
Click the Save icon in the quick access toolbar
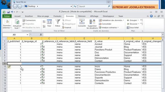tap(8, 12)
